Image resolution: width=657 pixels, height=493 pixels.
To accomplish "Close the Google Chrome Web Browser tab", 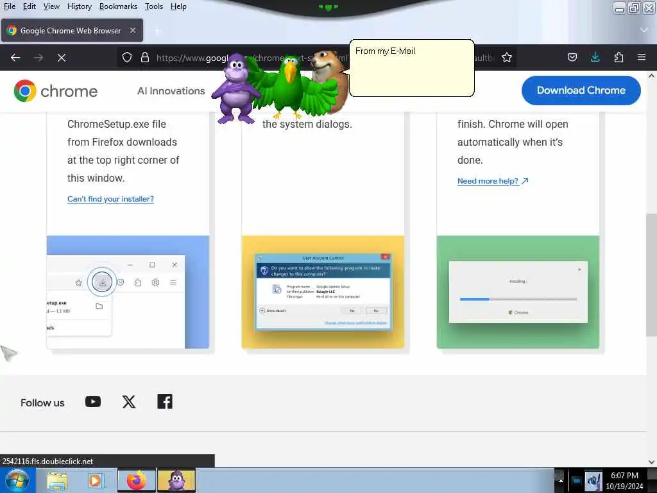I will pyautogui.click(x=133, y=30).
